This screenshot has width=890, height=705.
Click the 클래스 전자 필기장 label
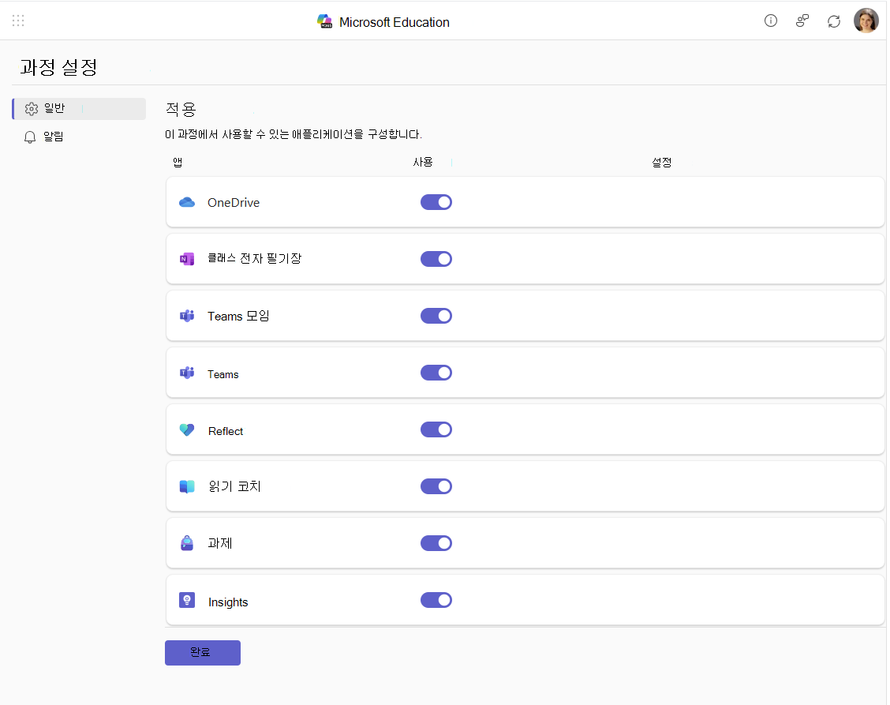pyautogui.click(x=254, y=258)
